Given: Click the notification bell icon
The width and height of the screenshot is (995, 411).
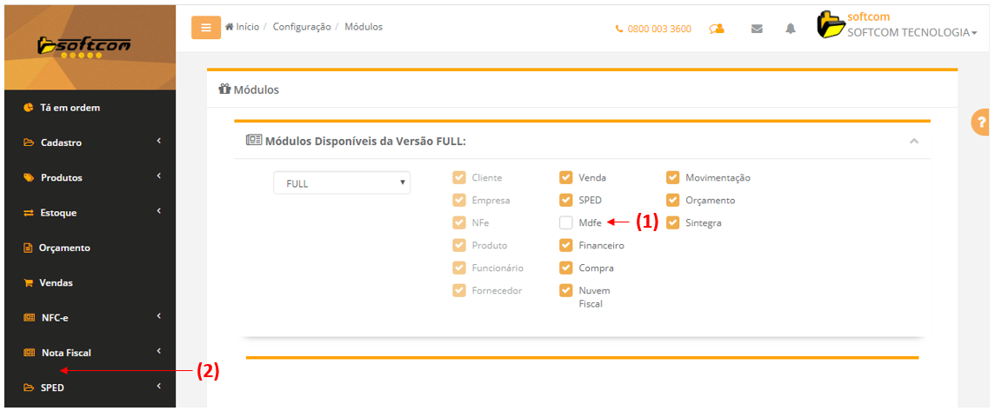Looking at the screenshot, I should click(x=791, y=29).
